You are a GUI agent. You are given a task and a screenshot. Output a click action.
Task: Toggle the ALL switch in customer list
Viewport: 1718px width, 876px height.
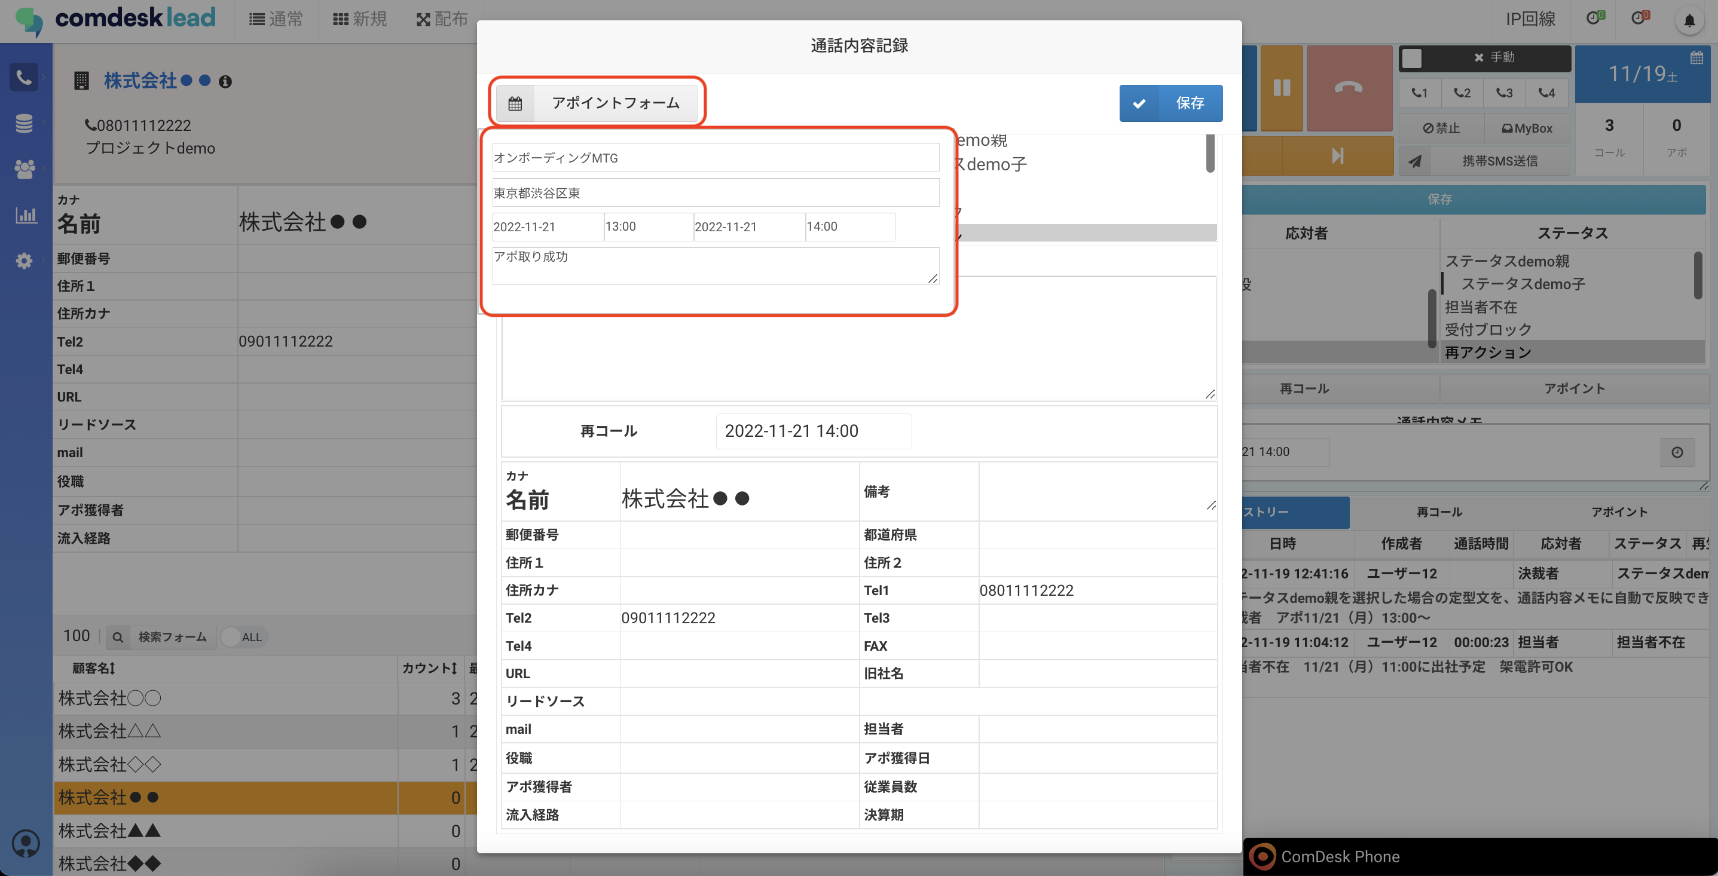click(243, 636)
